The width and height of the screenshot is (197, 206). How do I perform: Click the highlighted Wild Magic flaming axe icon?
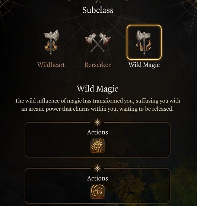[x=144, y=42]
